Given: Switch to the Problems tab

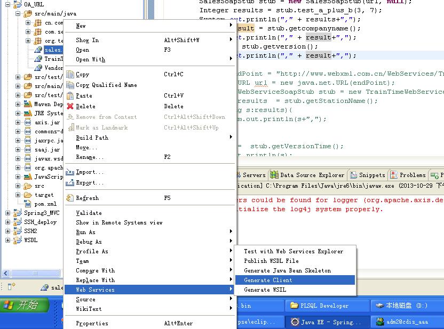Looking at the screenshot, I should 408,175.
